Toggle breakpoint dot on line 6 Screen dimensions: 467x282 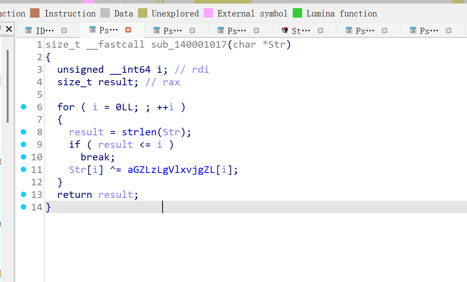coord(23,107)
